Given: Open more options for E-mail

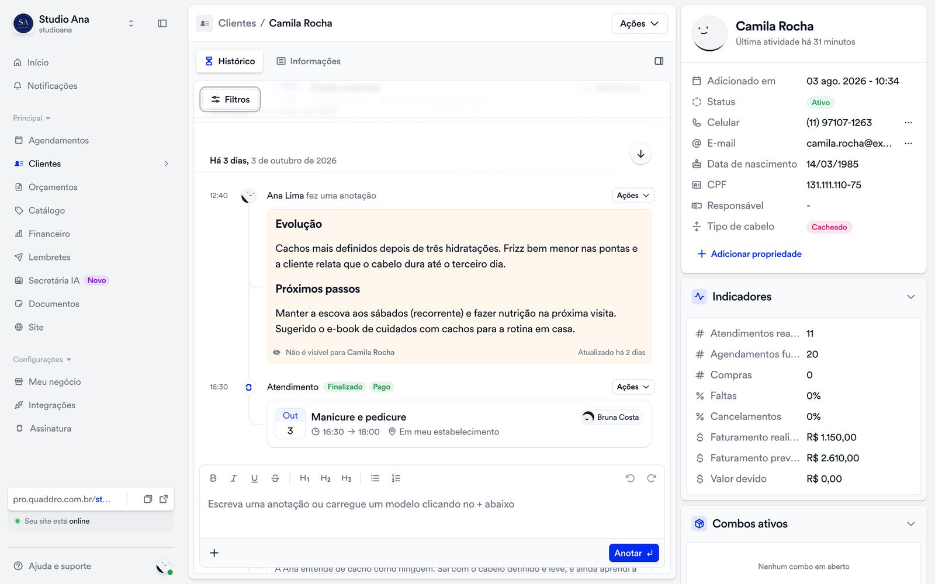Looking at the screenshot, I should pos(908,143).
